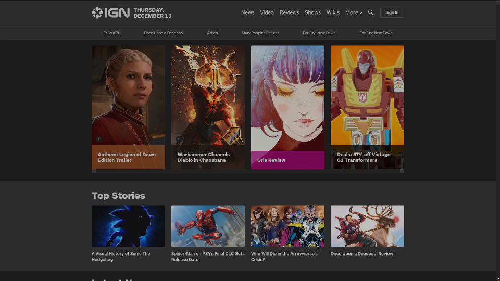
Task: Click the IGN logo
Action: 110,12
